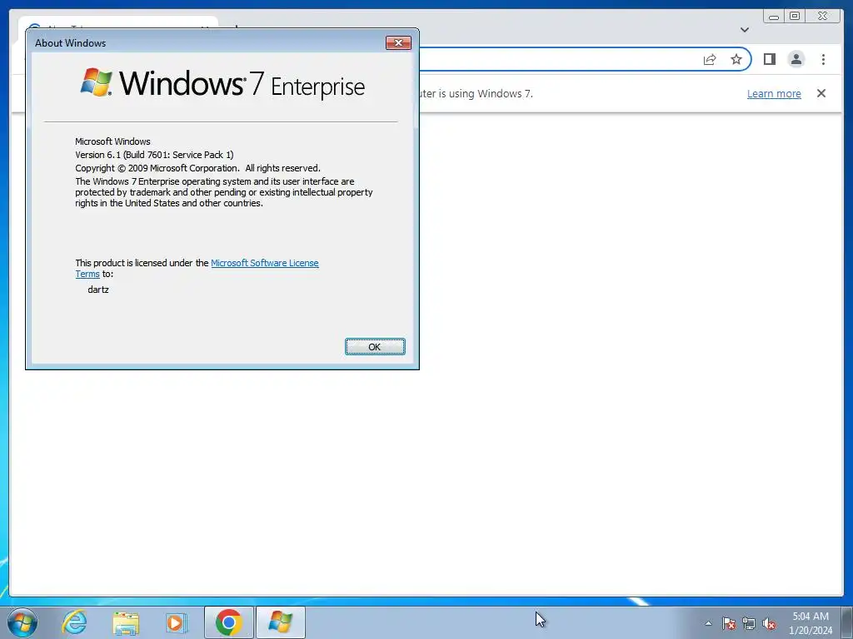Minimize the Chrome window
Screen dimensions: 853x639
[774, 17]
